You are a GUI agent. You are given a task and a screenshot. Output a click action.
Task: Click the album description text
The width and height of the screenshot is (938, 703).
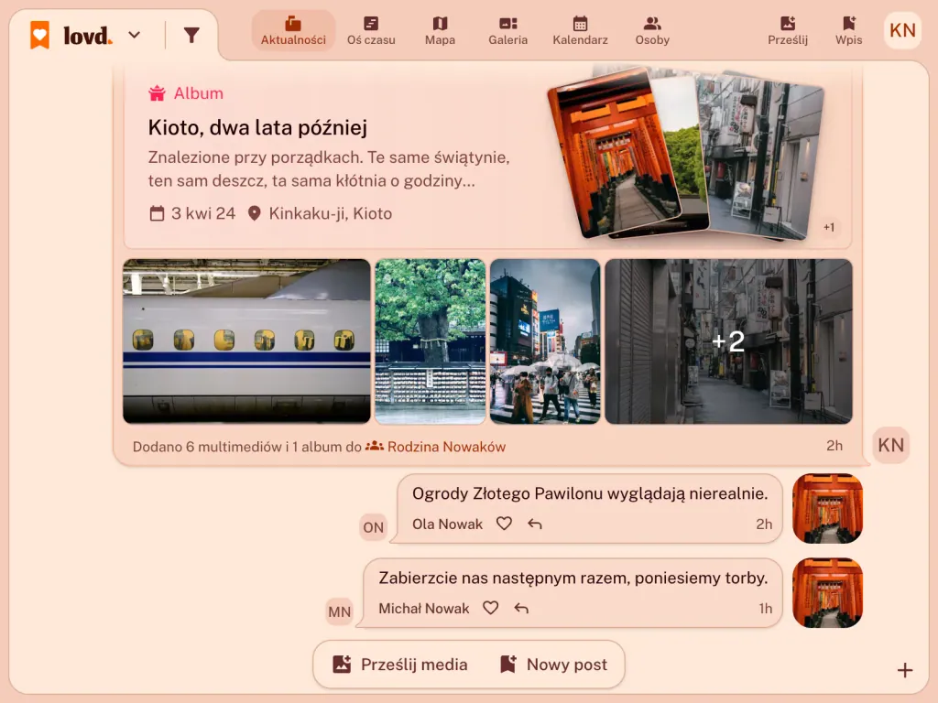[x=329, y=168]
